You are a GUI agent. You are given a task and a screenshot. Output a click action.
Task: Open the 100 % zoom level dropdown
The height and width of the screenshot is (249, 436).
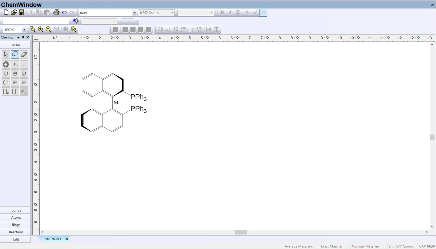tap(24, 30)
